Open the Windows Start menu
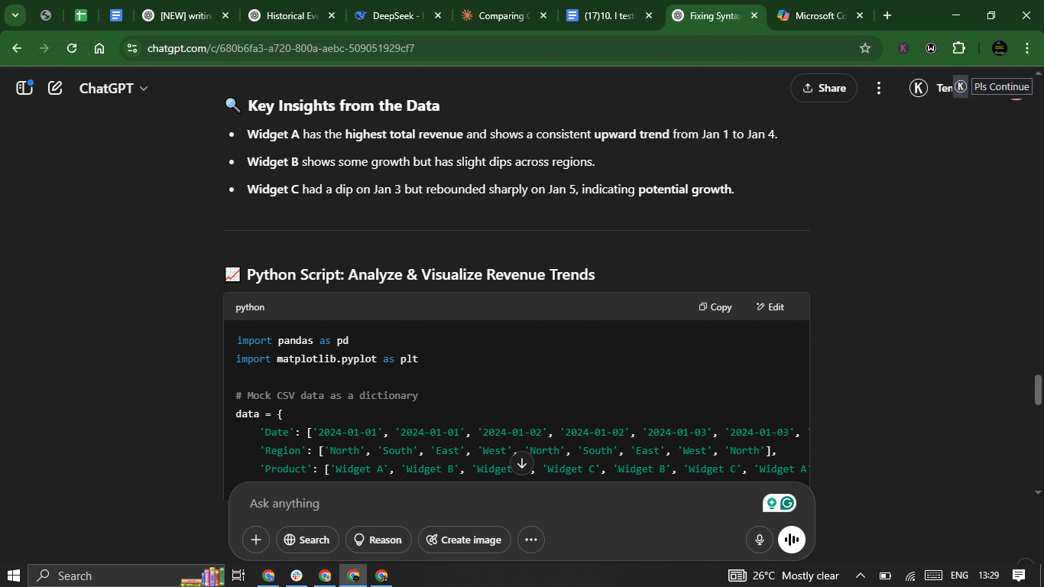 tap(14, 576)
